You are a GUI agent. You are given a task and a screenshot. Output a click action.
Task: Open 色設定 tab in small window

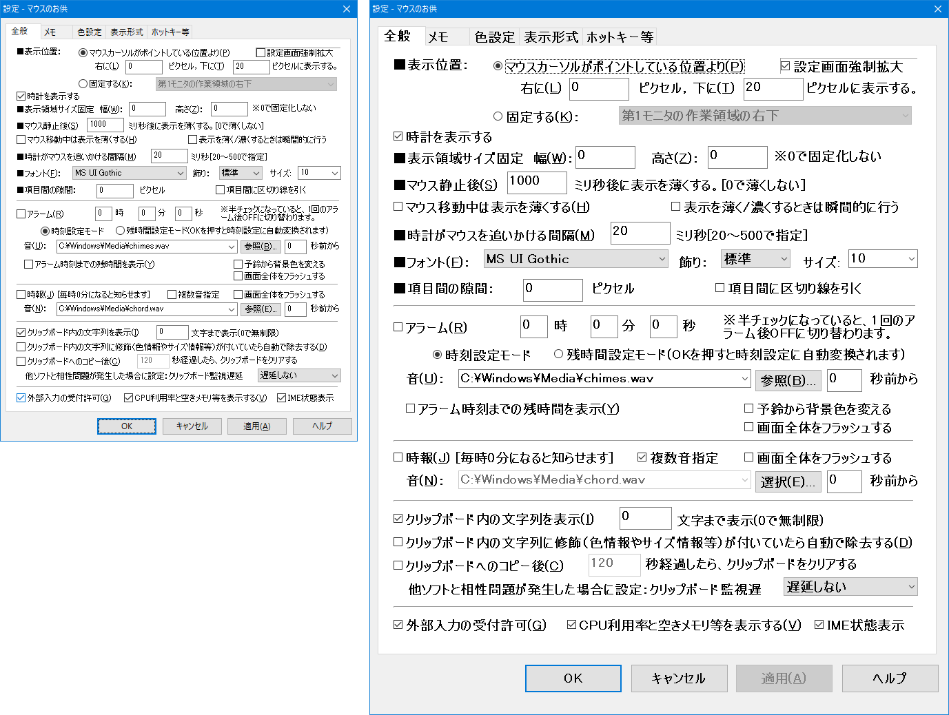pos(90,32)
